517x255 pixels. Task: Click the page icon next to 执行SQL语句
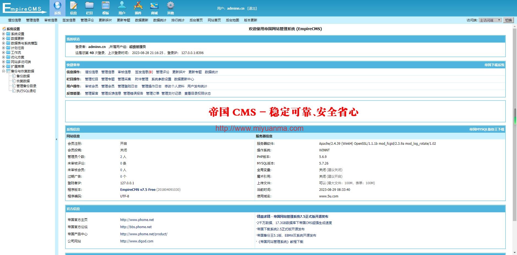(14, 91)
